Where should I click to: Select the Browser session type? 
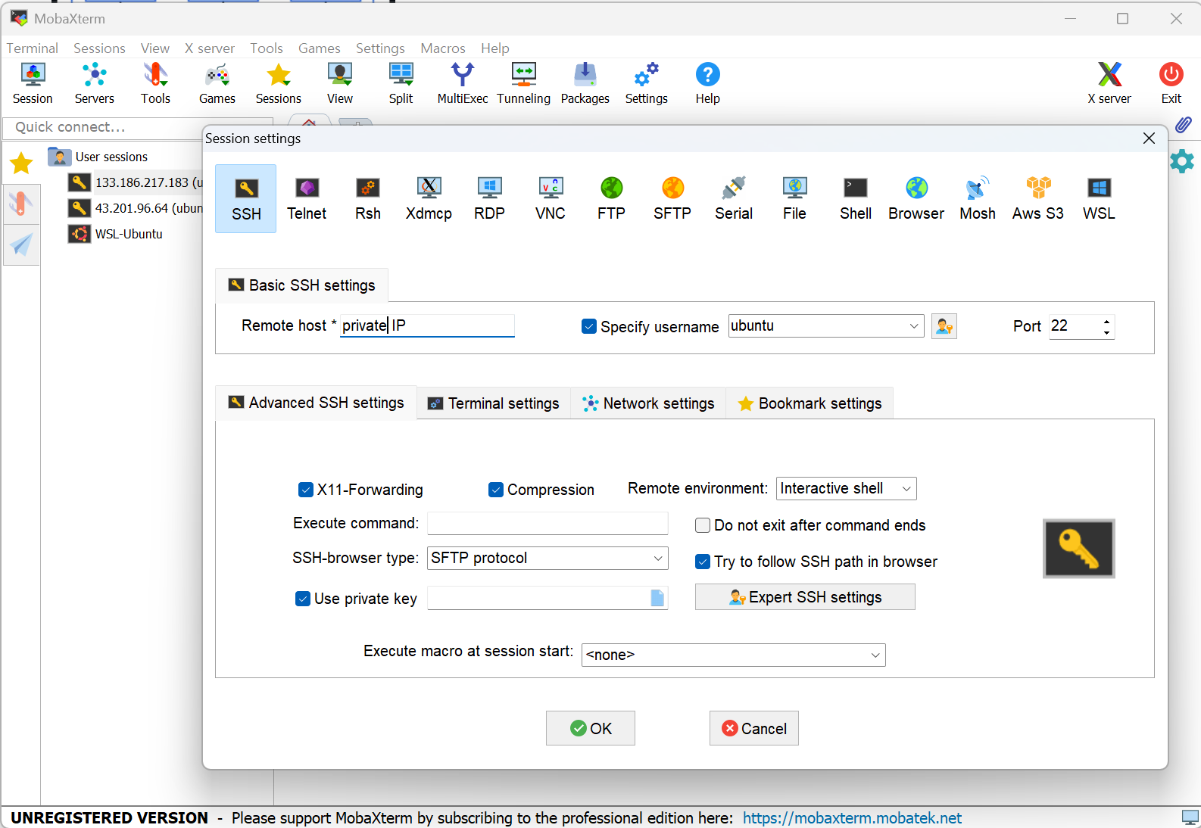tap(916, 198)
